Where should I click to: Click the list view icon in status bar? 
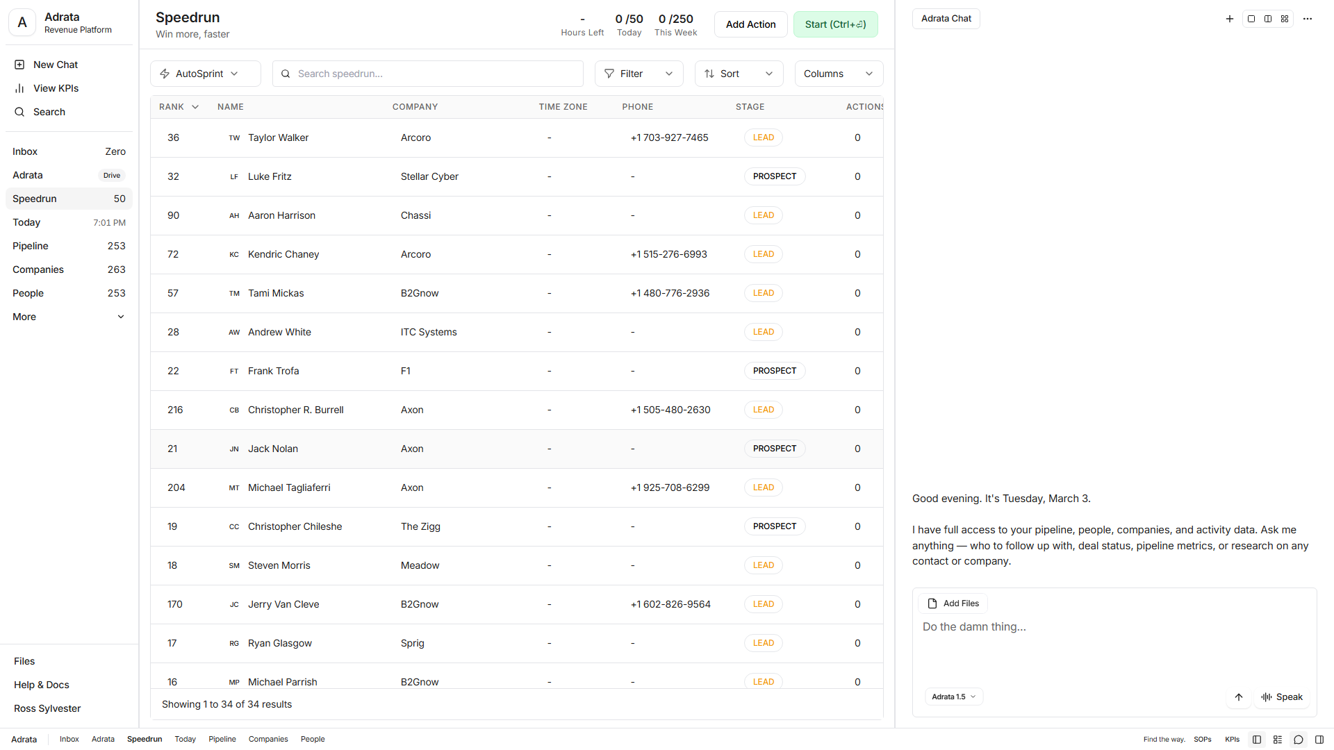pos(1277,739)
